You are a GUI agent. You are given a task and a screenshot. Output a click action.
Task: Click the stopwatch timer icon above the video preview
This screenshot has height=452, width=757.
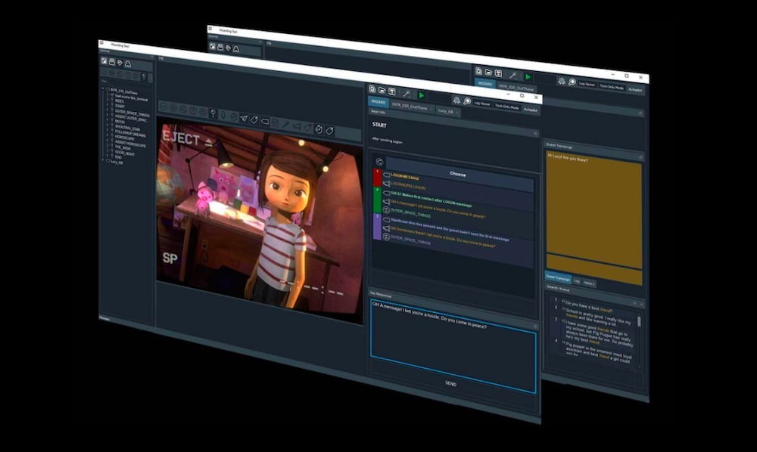click(319, 128)
